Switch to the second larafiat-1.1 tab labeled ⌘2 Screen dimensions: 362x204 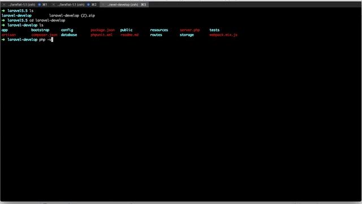(x=75, y=5)
